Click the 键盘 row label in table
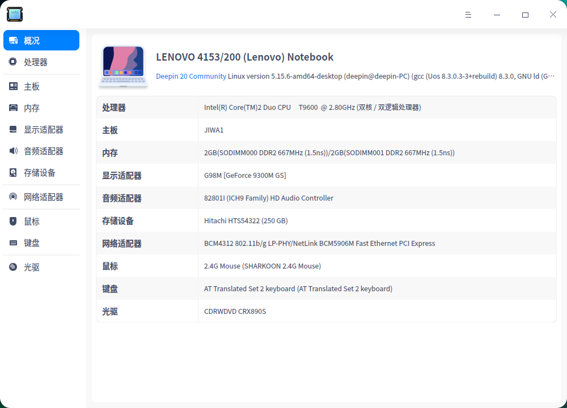567x408 pixels. coord(110,289)
